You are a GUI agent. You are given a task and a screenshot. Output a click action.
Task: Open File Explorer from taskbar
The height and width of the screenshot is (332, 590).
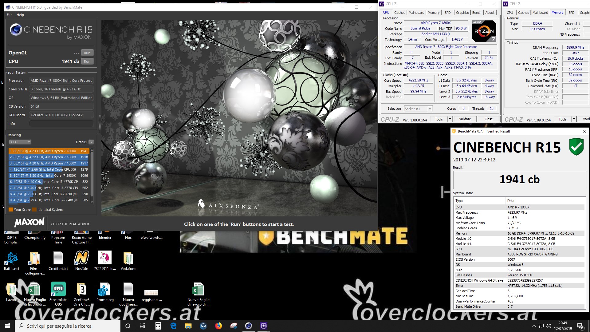[x=188, y=326]
